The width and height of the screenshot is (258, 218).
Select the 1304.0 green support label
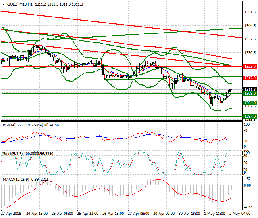250,103
